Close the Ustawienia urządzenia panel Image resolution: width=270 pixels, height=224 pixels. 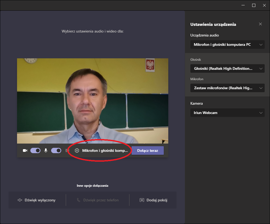click(x=260, y=24)
